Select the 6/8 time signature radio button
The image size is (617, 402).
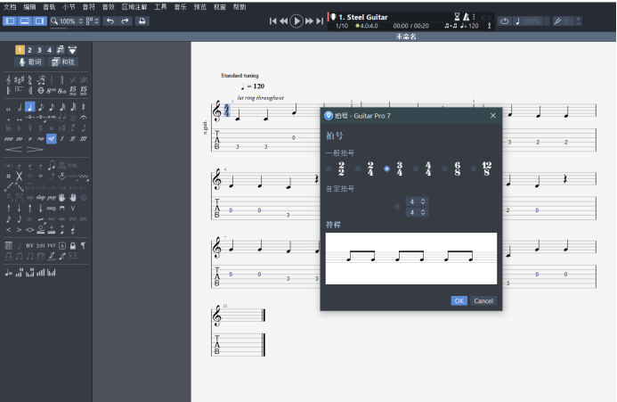[445, 168]
